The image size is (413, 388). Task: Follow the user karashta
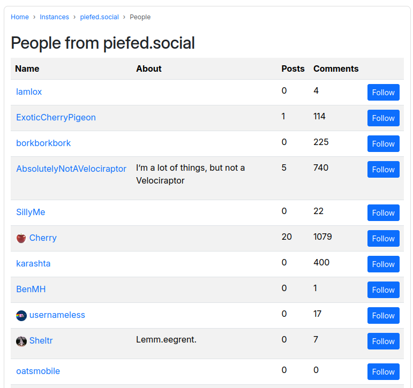coord(383,264)
